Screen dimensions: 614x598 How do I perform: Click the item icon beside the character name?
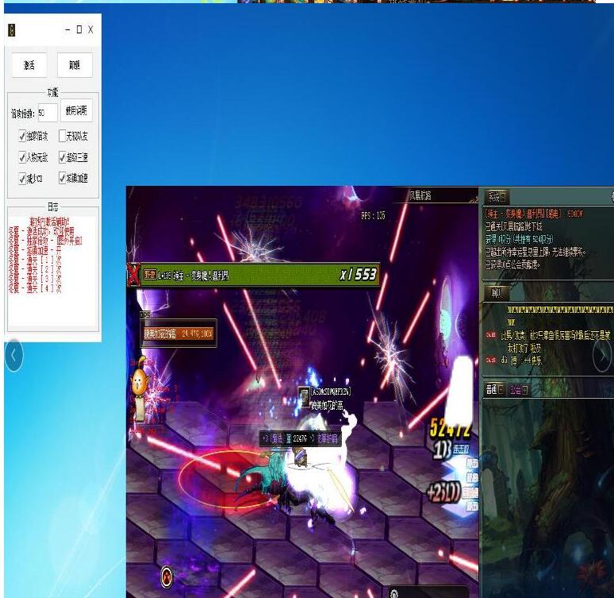(x=304, y=398)
